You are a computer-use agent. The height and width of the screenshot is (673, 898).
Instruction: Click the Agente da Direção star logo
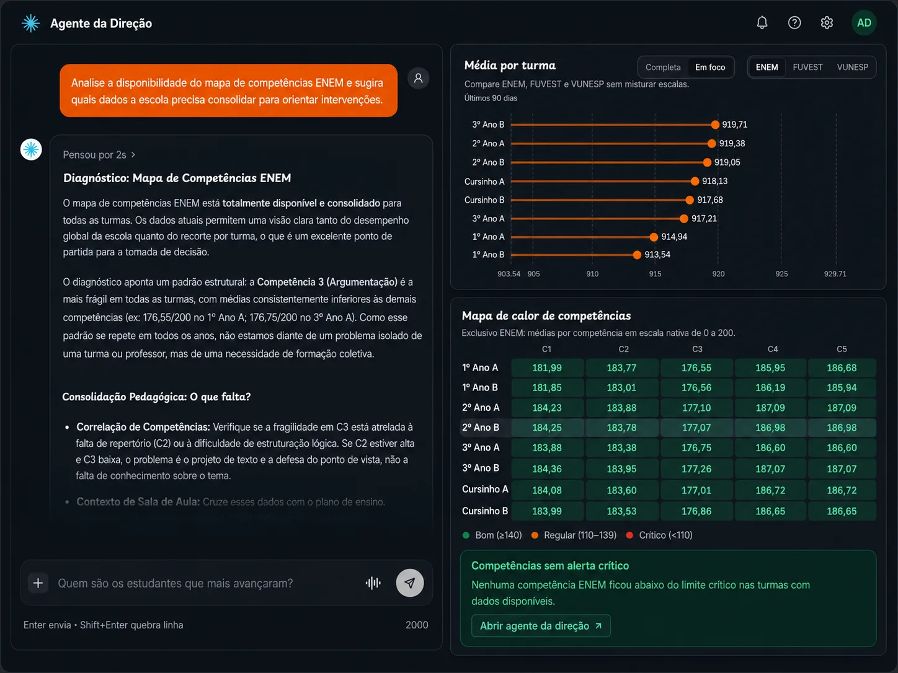[30, 24]
